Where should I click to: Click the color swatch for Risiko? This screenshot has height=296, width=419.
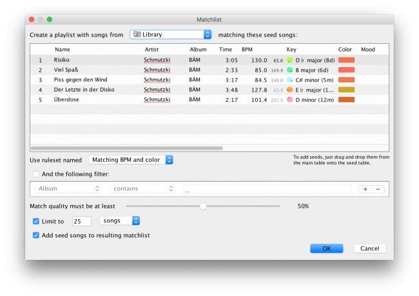click(x=346, y=60)
